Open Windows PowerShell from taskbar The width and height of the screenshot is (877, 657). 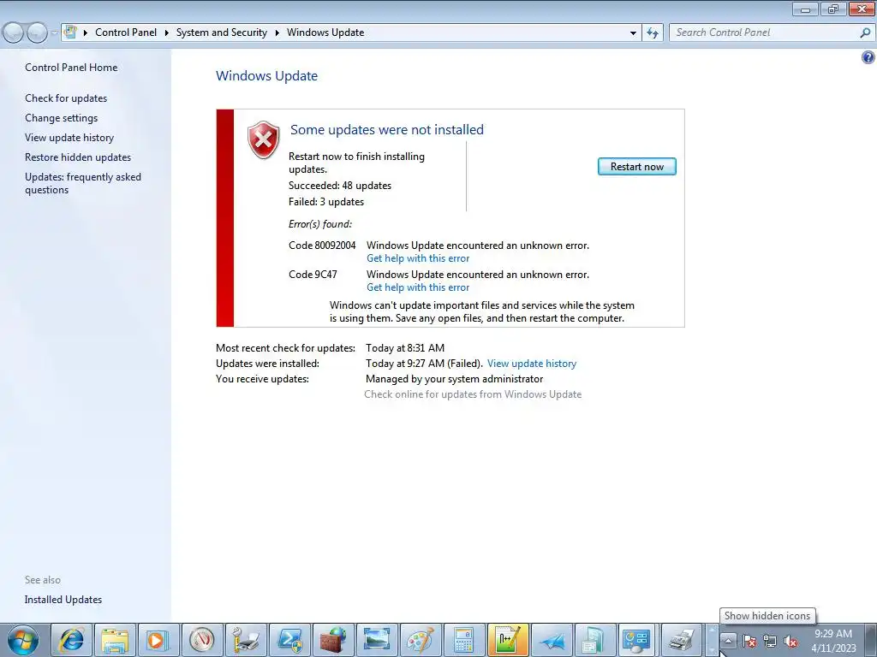[289, 640]
